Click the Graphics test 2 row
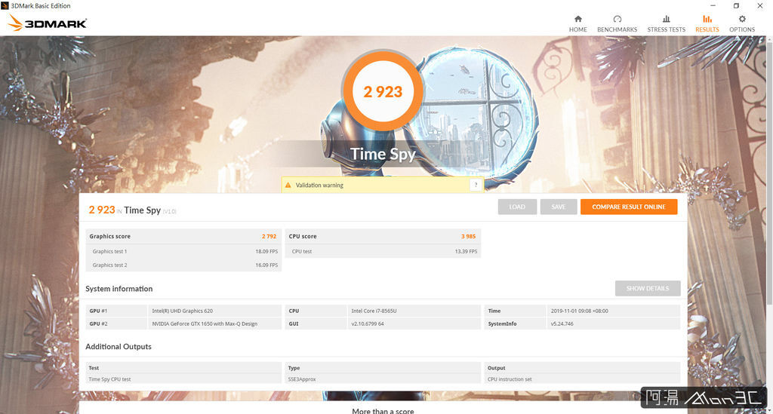This screenshot has height=414, width=773. coord(183,265)
